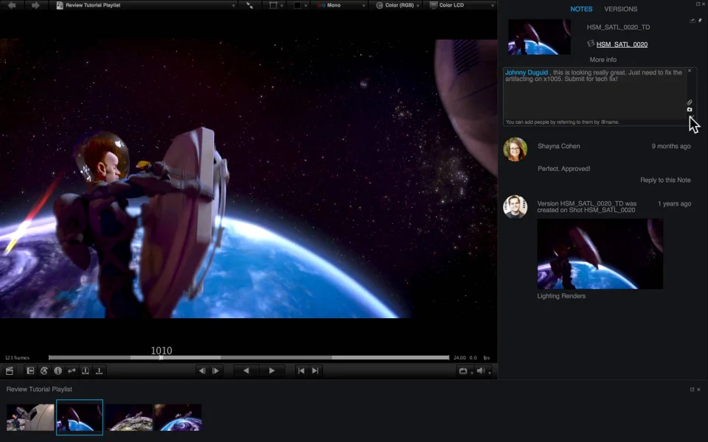The image size is (708, 442).
Task: Play the clip in reverse
Action: (246, 371)
